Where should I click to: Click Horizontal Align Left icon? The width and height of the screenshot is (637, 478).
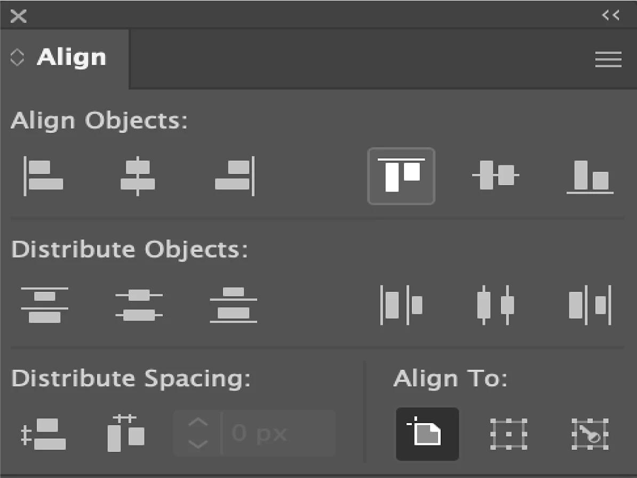[44, 176]
